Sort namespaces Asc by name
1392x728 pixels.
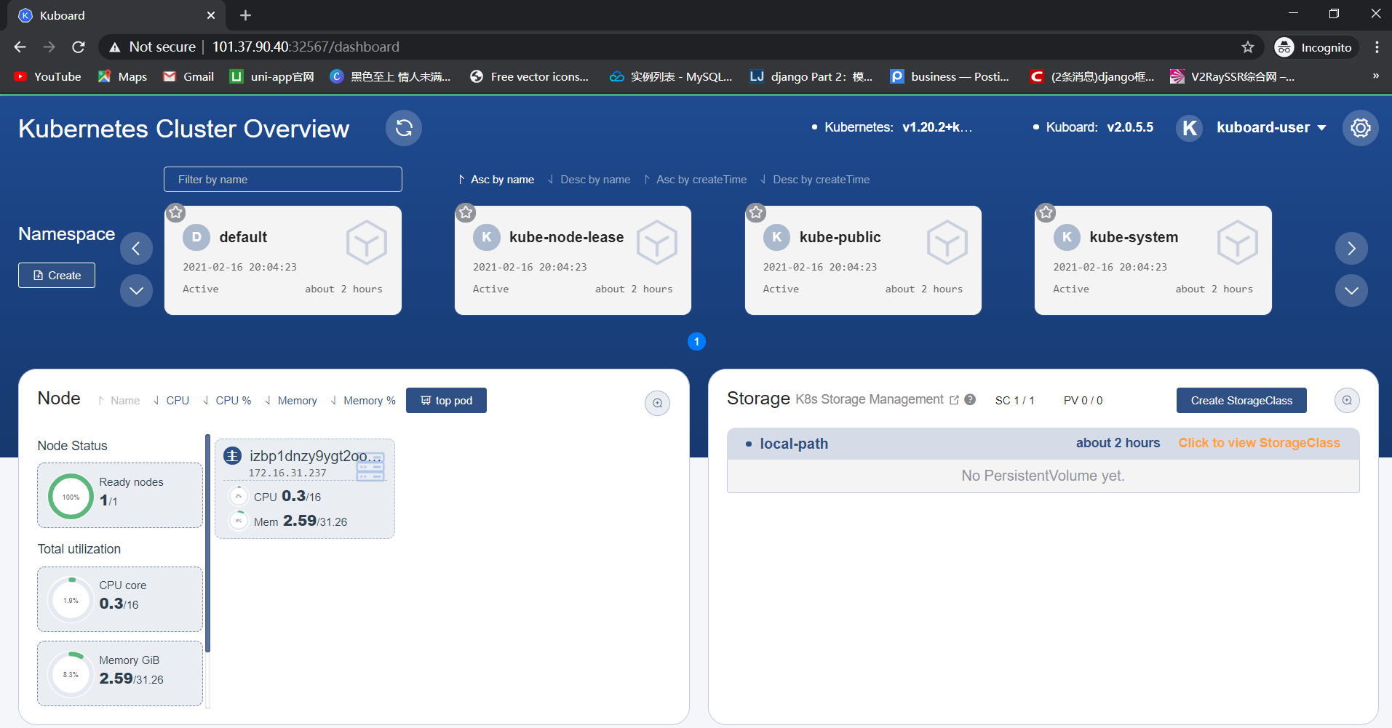pyautogui.click(x=496, y=180)
